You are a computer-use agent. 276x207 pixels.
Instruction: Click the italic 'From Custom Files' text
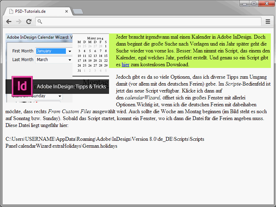[x=70, y=111]
